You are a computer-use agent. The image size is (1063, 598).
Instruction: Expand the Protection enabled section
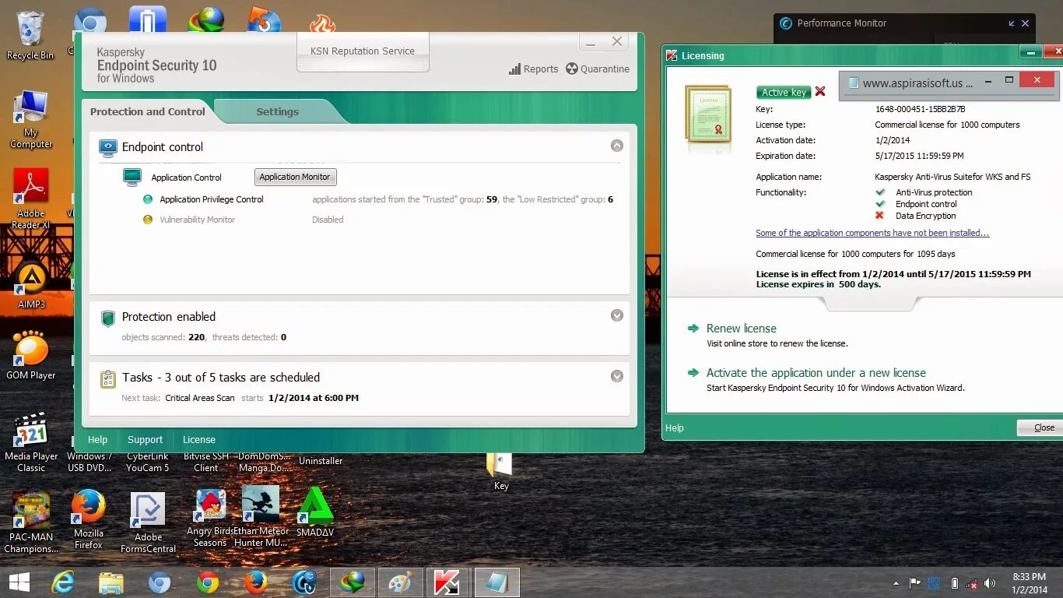616,315
